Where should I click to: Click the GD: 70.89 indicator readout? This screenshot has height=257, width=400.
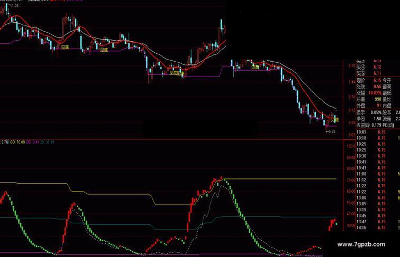pos(17,142)
